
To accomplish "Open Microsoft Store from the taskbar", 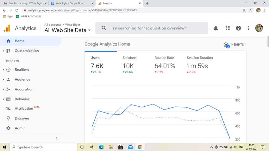I will (121, 147).
